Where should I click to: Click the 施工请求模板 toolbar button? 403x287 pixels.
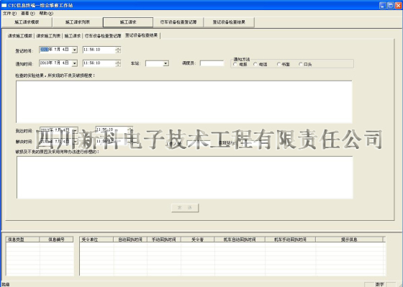point(27,22)
